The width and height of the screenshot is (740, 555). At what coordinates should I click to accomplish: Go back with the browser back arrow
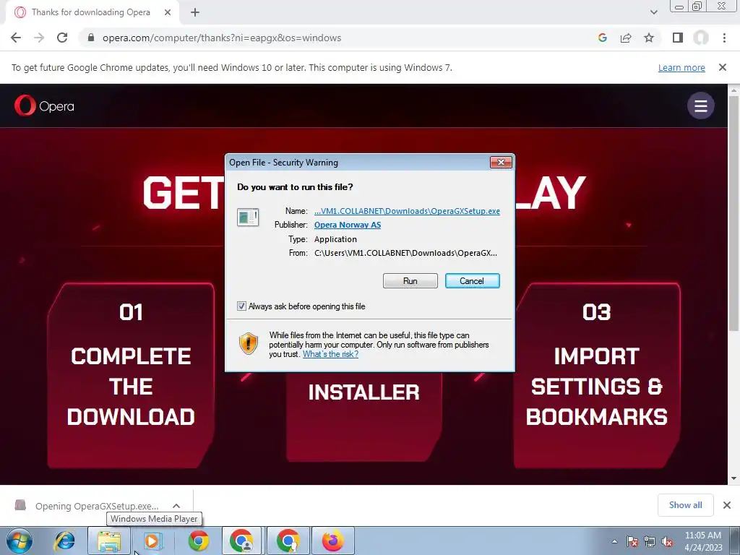(16, 38)
